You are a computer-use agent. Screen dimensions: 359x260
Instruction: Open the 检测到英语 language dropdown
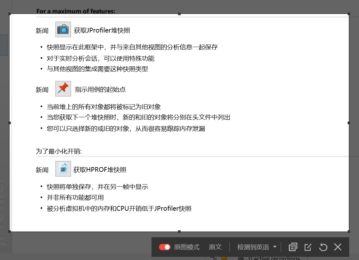[x=253, y=247]
